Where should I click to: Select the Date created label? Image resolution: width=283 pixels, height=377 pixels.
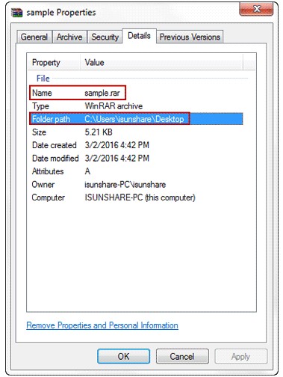[55, 145]
